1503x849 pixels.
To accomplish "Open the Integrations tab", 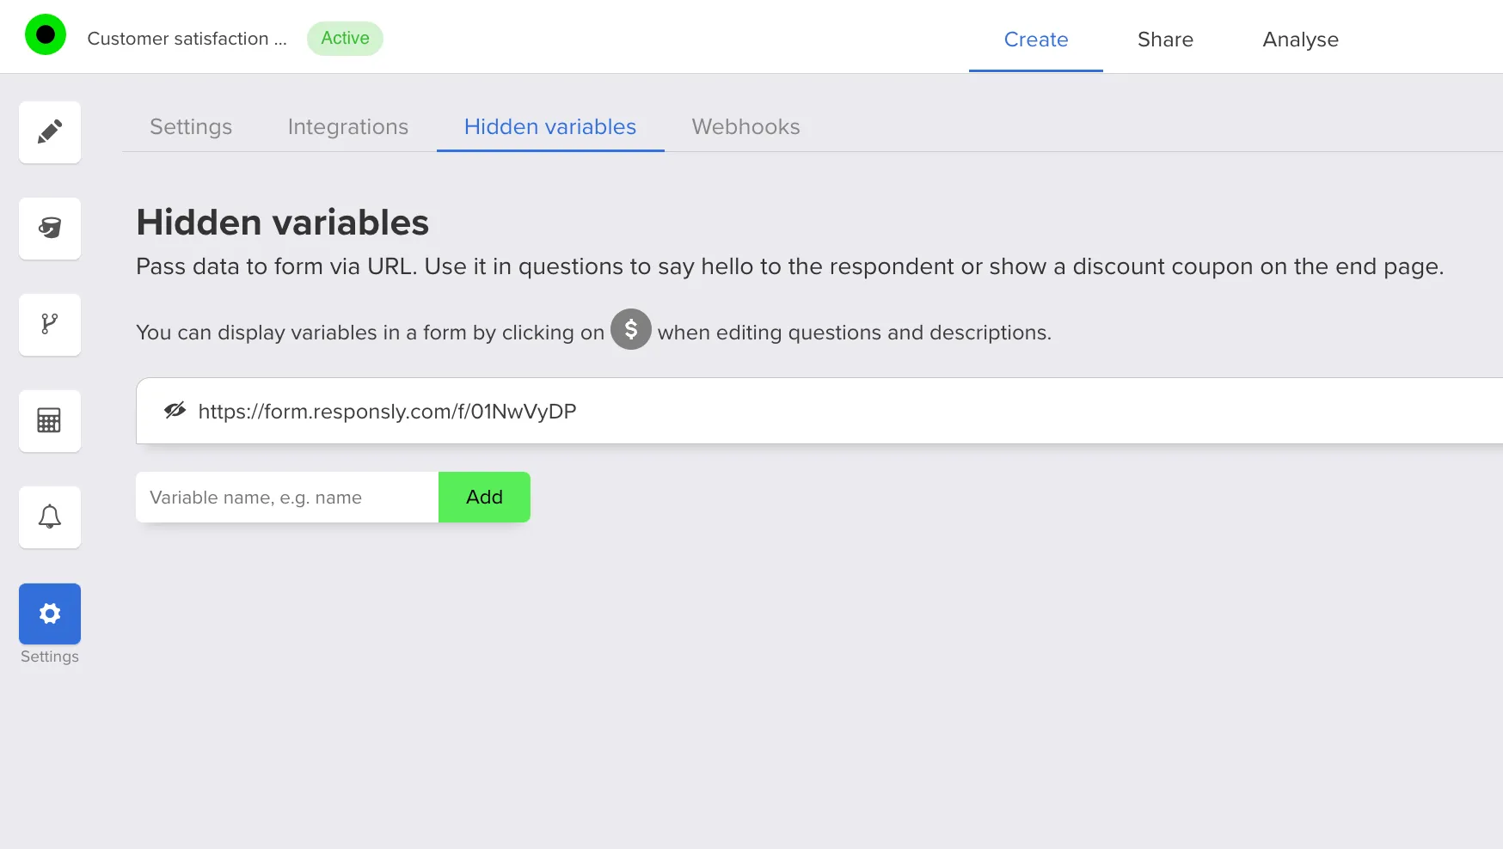I will [x=347, y=126].
